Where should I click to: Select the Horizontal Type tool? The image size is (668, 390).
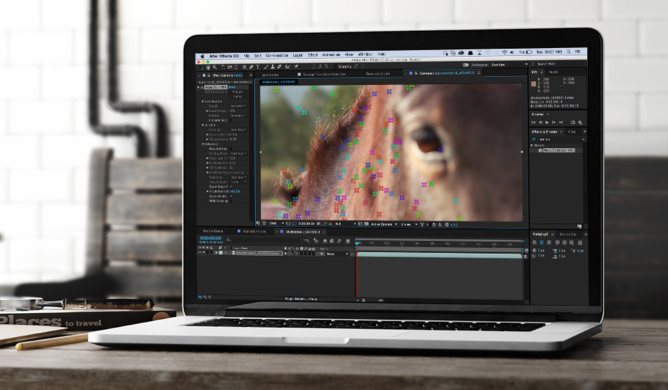(x=257, y=65)
